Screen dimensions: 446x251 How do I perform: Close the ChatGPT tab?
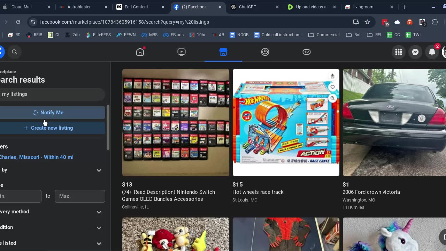[277, 7]
